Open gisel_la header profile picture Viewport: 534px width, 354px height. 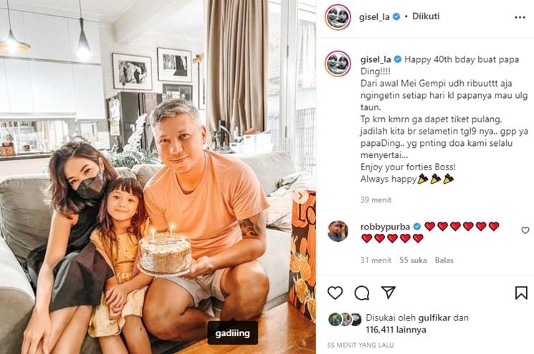(x=338, y=17)
